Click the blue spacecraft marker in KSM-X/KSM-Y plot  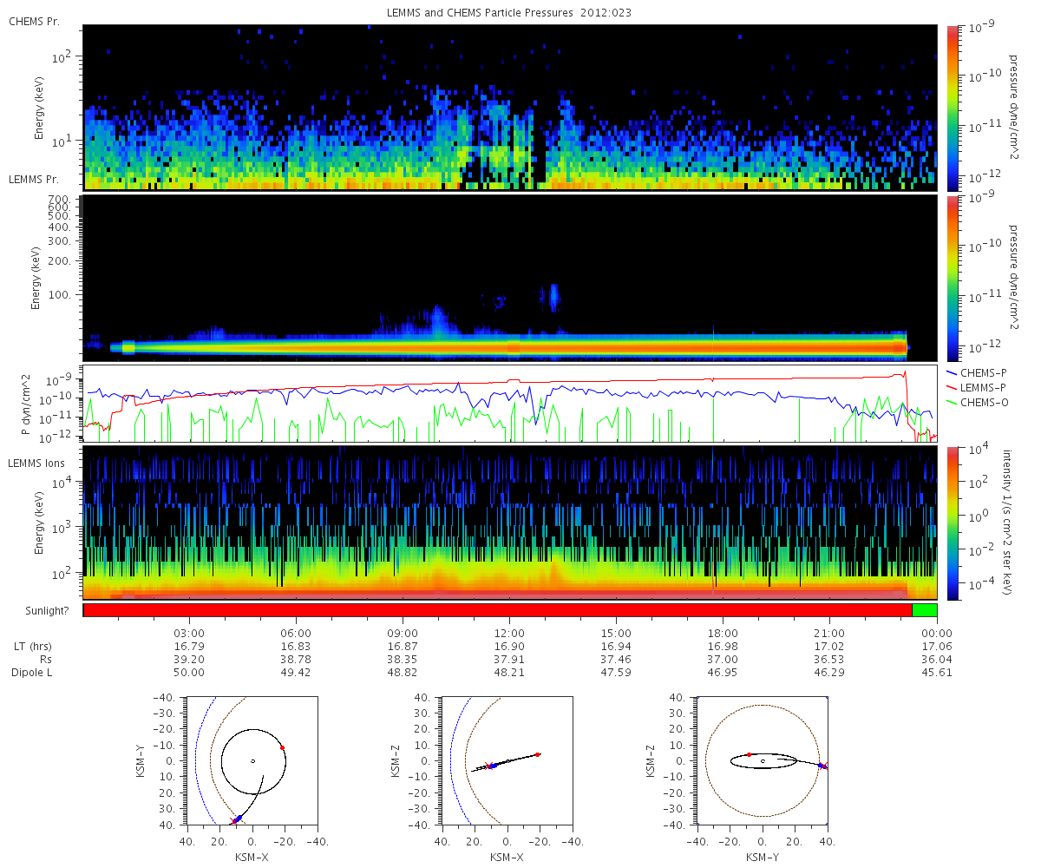[236, 819]
